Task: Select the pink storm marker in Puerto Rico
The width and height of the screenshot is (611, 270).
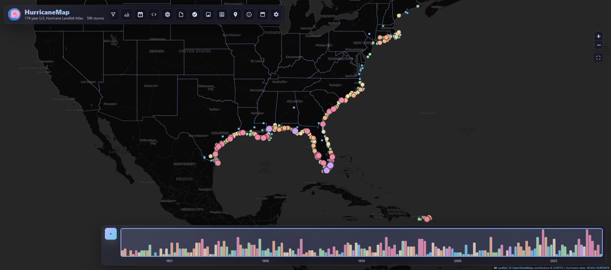Action: 427,219
